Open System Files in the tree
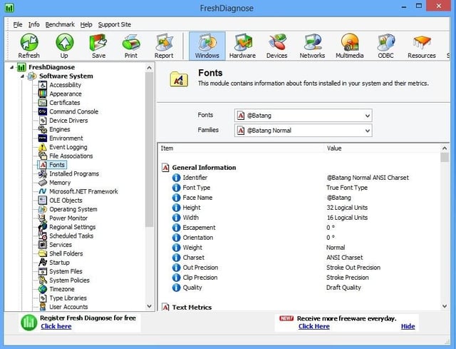 coord(66,271)
